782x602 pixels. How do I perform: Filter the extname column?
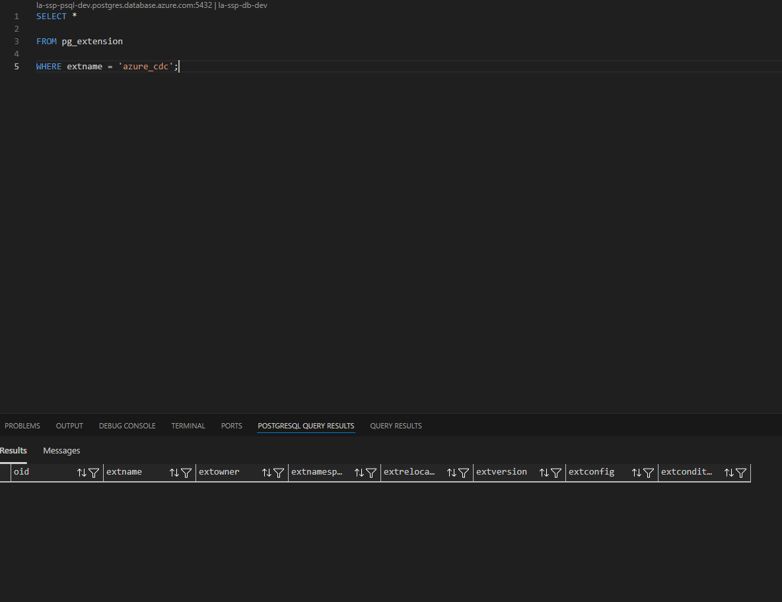click(x=186, y=473)
